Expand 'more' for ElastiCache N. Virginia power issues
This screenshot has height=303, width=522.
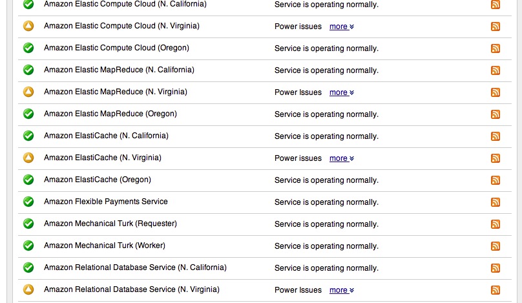342,158
